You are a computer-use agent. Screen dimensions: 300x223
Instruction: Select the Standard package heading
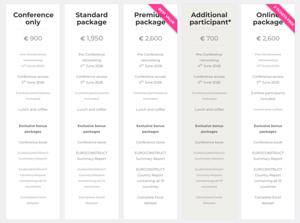pos(91,18)
